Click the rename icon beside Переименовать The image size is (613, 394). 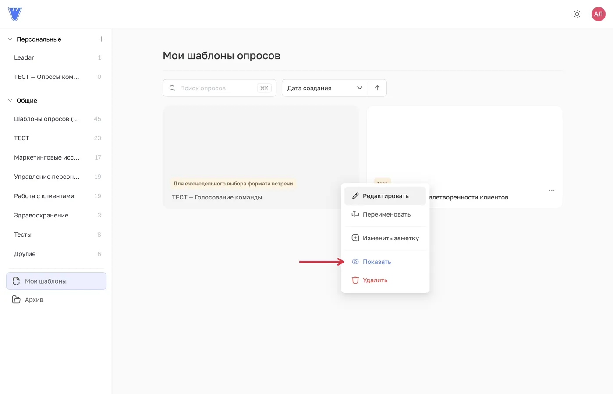[355, 214]
